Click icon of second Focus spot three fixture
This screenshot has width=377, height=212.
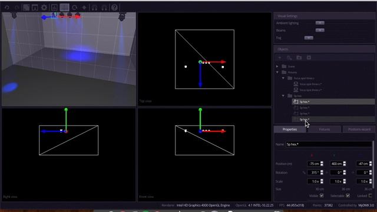[x=296, y=90]
